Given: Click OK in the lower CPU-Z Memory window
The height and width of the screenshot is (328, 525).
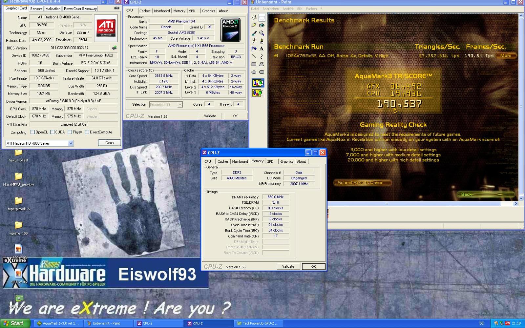Looking at the screenshot, I should pyautogui.click(x=313, y=266).
